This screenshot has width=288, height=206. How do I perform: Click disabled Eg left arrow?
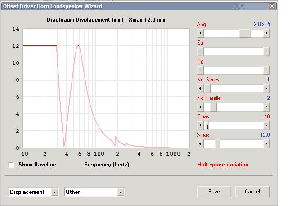200,52
